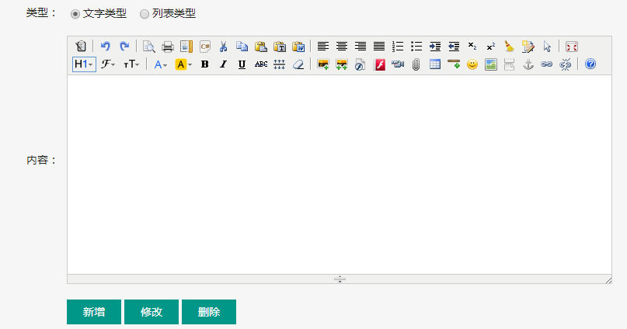Click the 修改 button

[152, 312]
